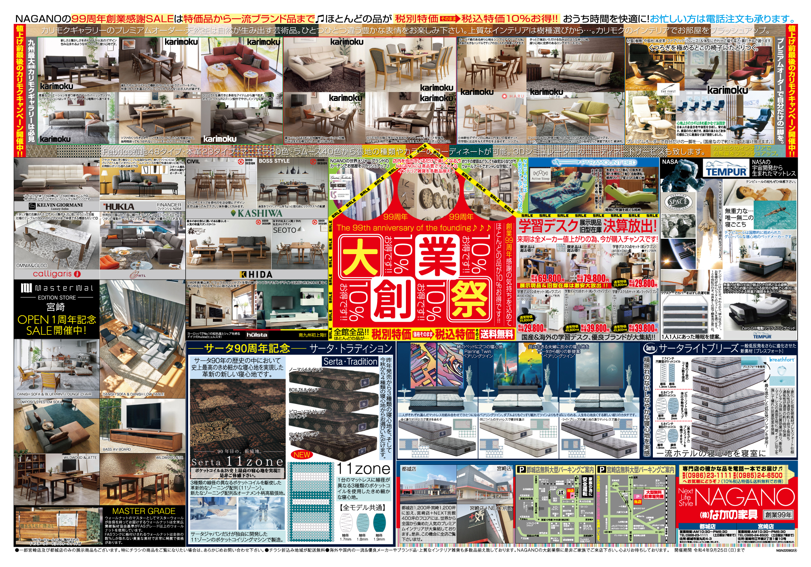Screen dimensions: 811x567
Task: Select the white 創 character on red
Action: pyautogui.click(x=393, y=299)
